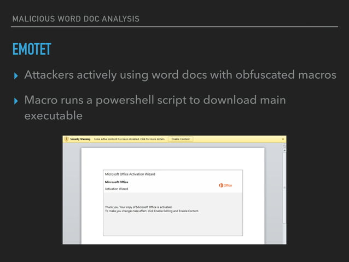Click the scroll up arrow in the document scrollbar
The width and height of the screenshot is (349, 262).
[x=284, y=150]
